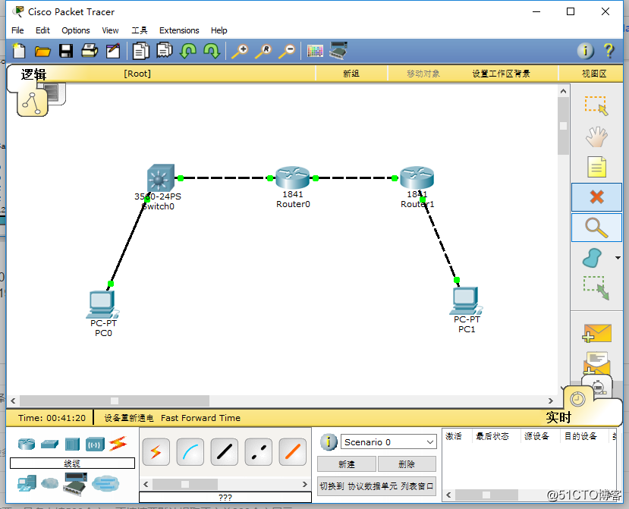The image size is (629, 509).
Task: Click the 新建 scenario button
Action: 347,464
